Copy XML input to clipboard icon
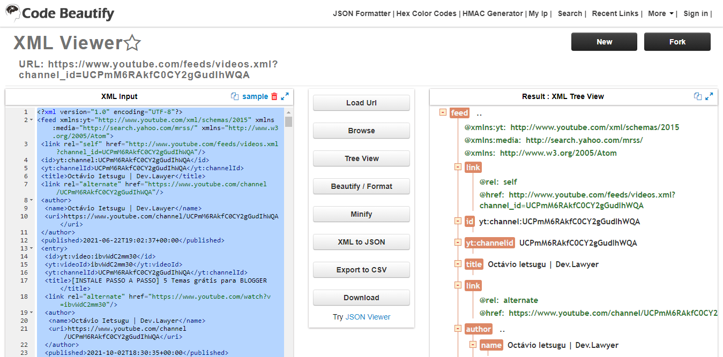This screenshot has width=723, height=357. point(234,96)
